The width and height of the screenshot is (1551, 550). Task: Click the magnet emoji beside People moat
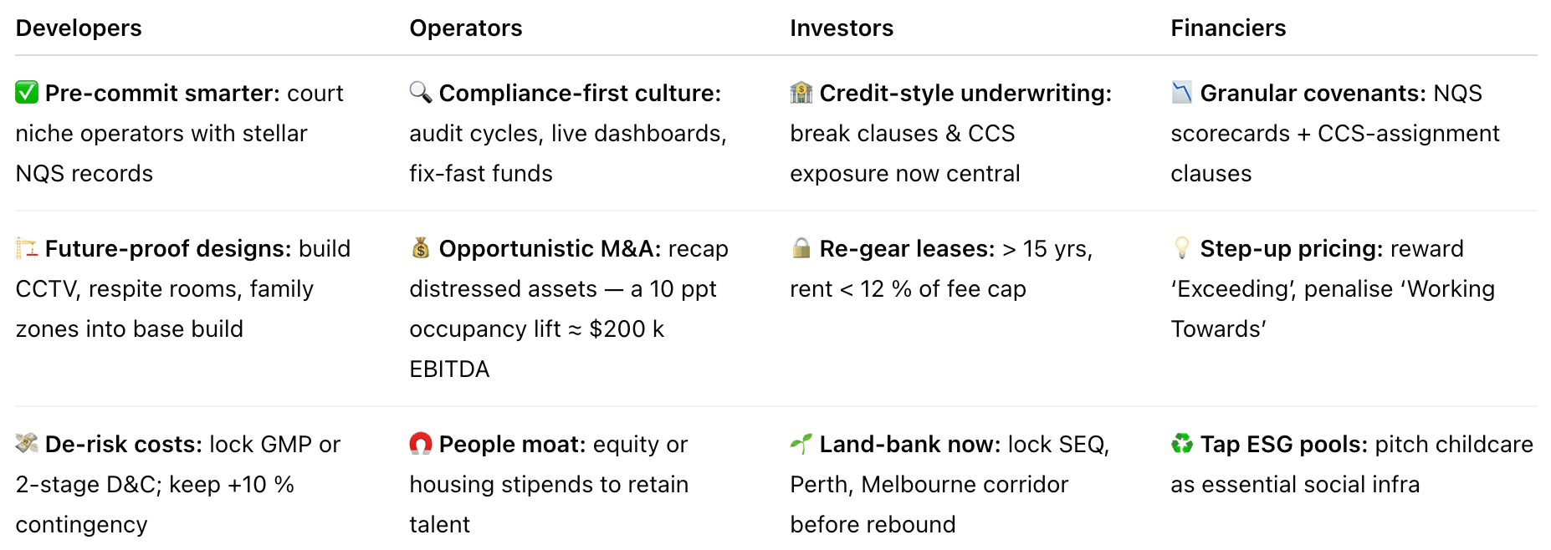coord(421,444)
